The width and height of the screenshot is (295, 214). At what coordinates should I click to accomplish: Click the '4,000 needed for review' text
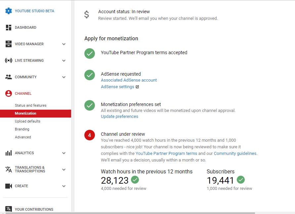124,189
